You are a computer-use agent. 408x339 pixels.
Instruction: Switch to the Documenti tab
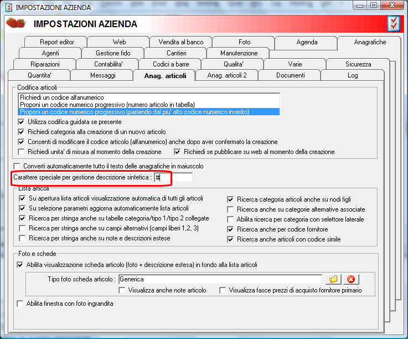pos(290,75)
